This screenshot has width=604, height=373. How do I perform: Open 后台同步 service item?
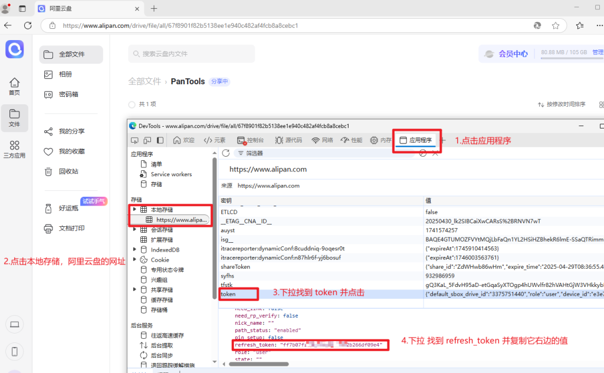(157, 355)
